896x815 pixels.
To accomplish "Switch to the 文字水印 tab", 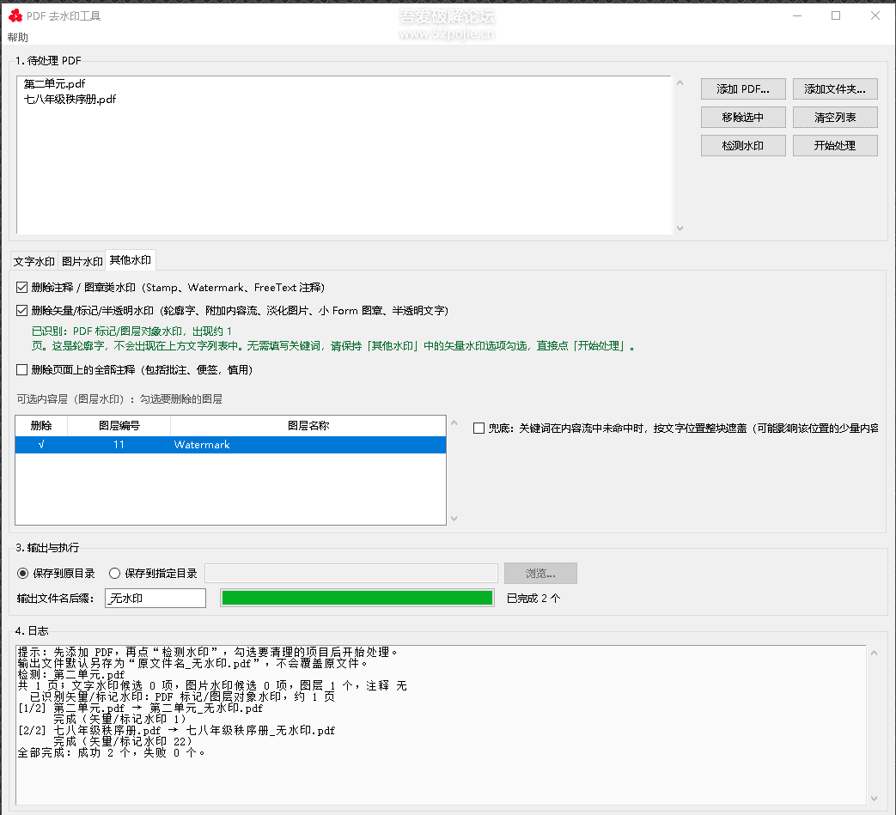I will click(34, 262).
